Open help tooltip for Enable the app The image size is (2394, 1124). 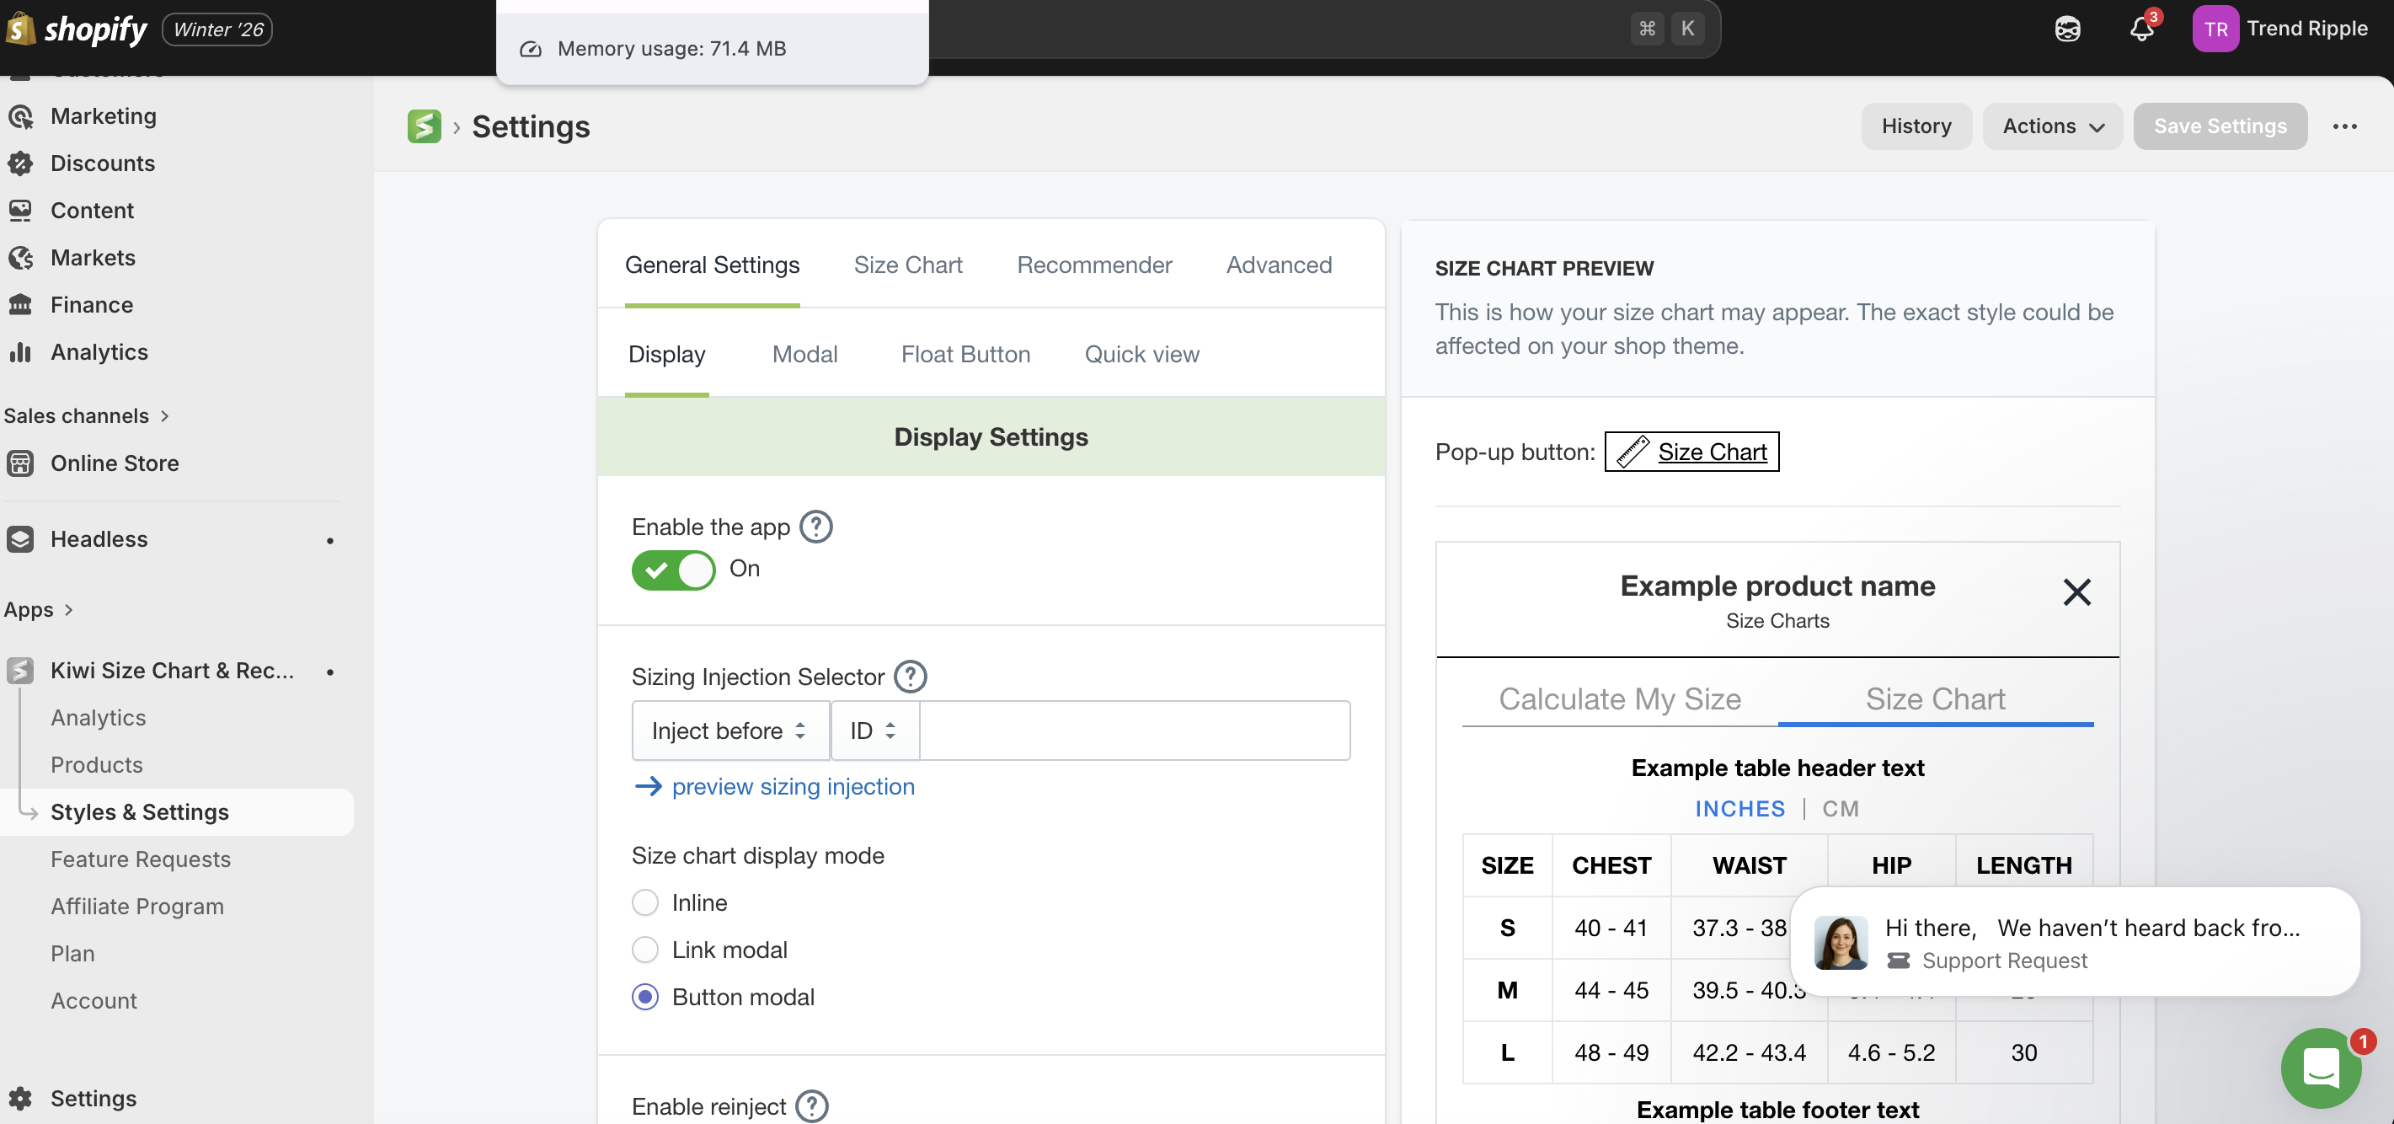coord(816,527)
